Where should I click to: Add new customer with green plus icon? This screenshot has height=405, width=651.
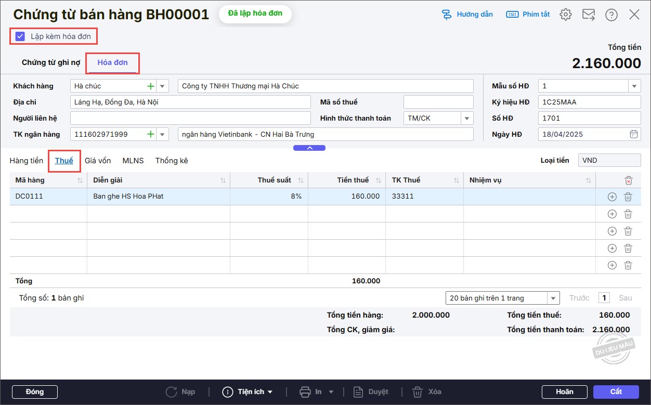pyautogui.click(x=151, y=86)
